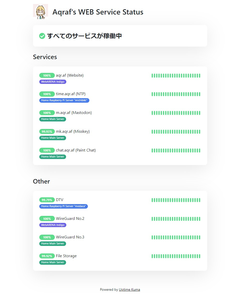
Task: Click the Aqraf avatar logo image
Action: 41,12
